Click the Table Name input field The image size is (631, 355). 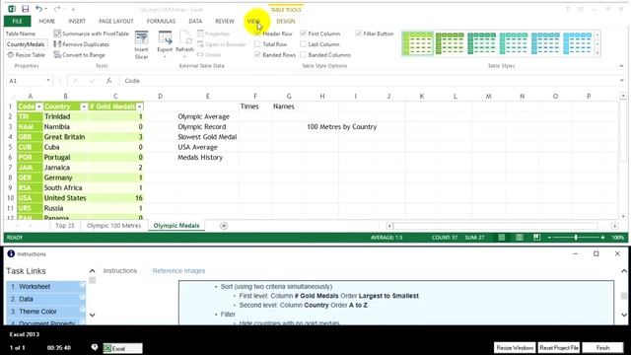[27, 44]
